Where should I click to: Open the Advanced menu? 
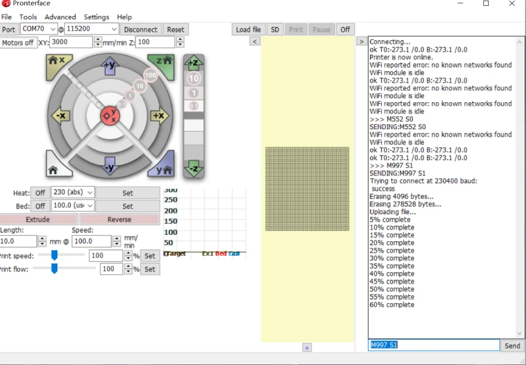pyautogui.click(x=60, y=17)
